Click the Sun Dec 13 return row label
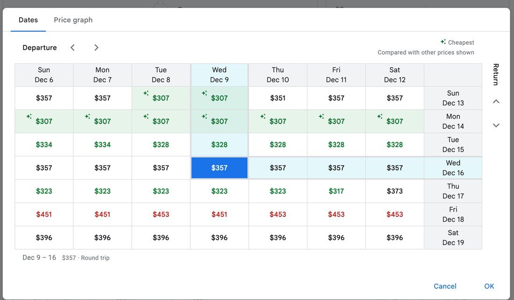This screenshot has height=300, width=514. coord(453,98)
